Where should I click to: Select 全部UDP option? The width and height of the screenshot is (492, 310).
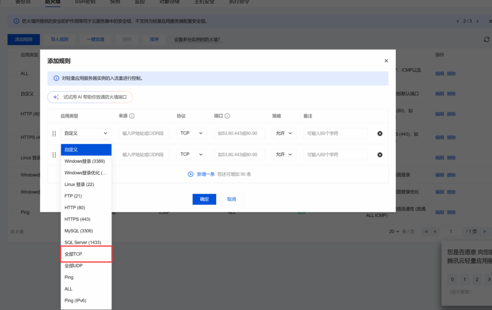tap(86, 266)
